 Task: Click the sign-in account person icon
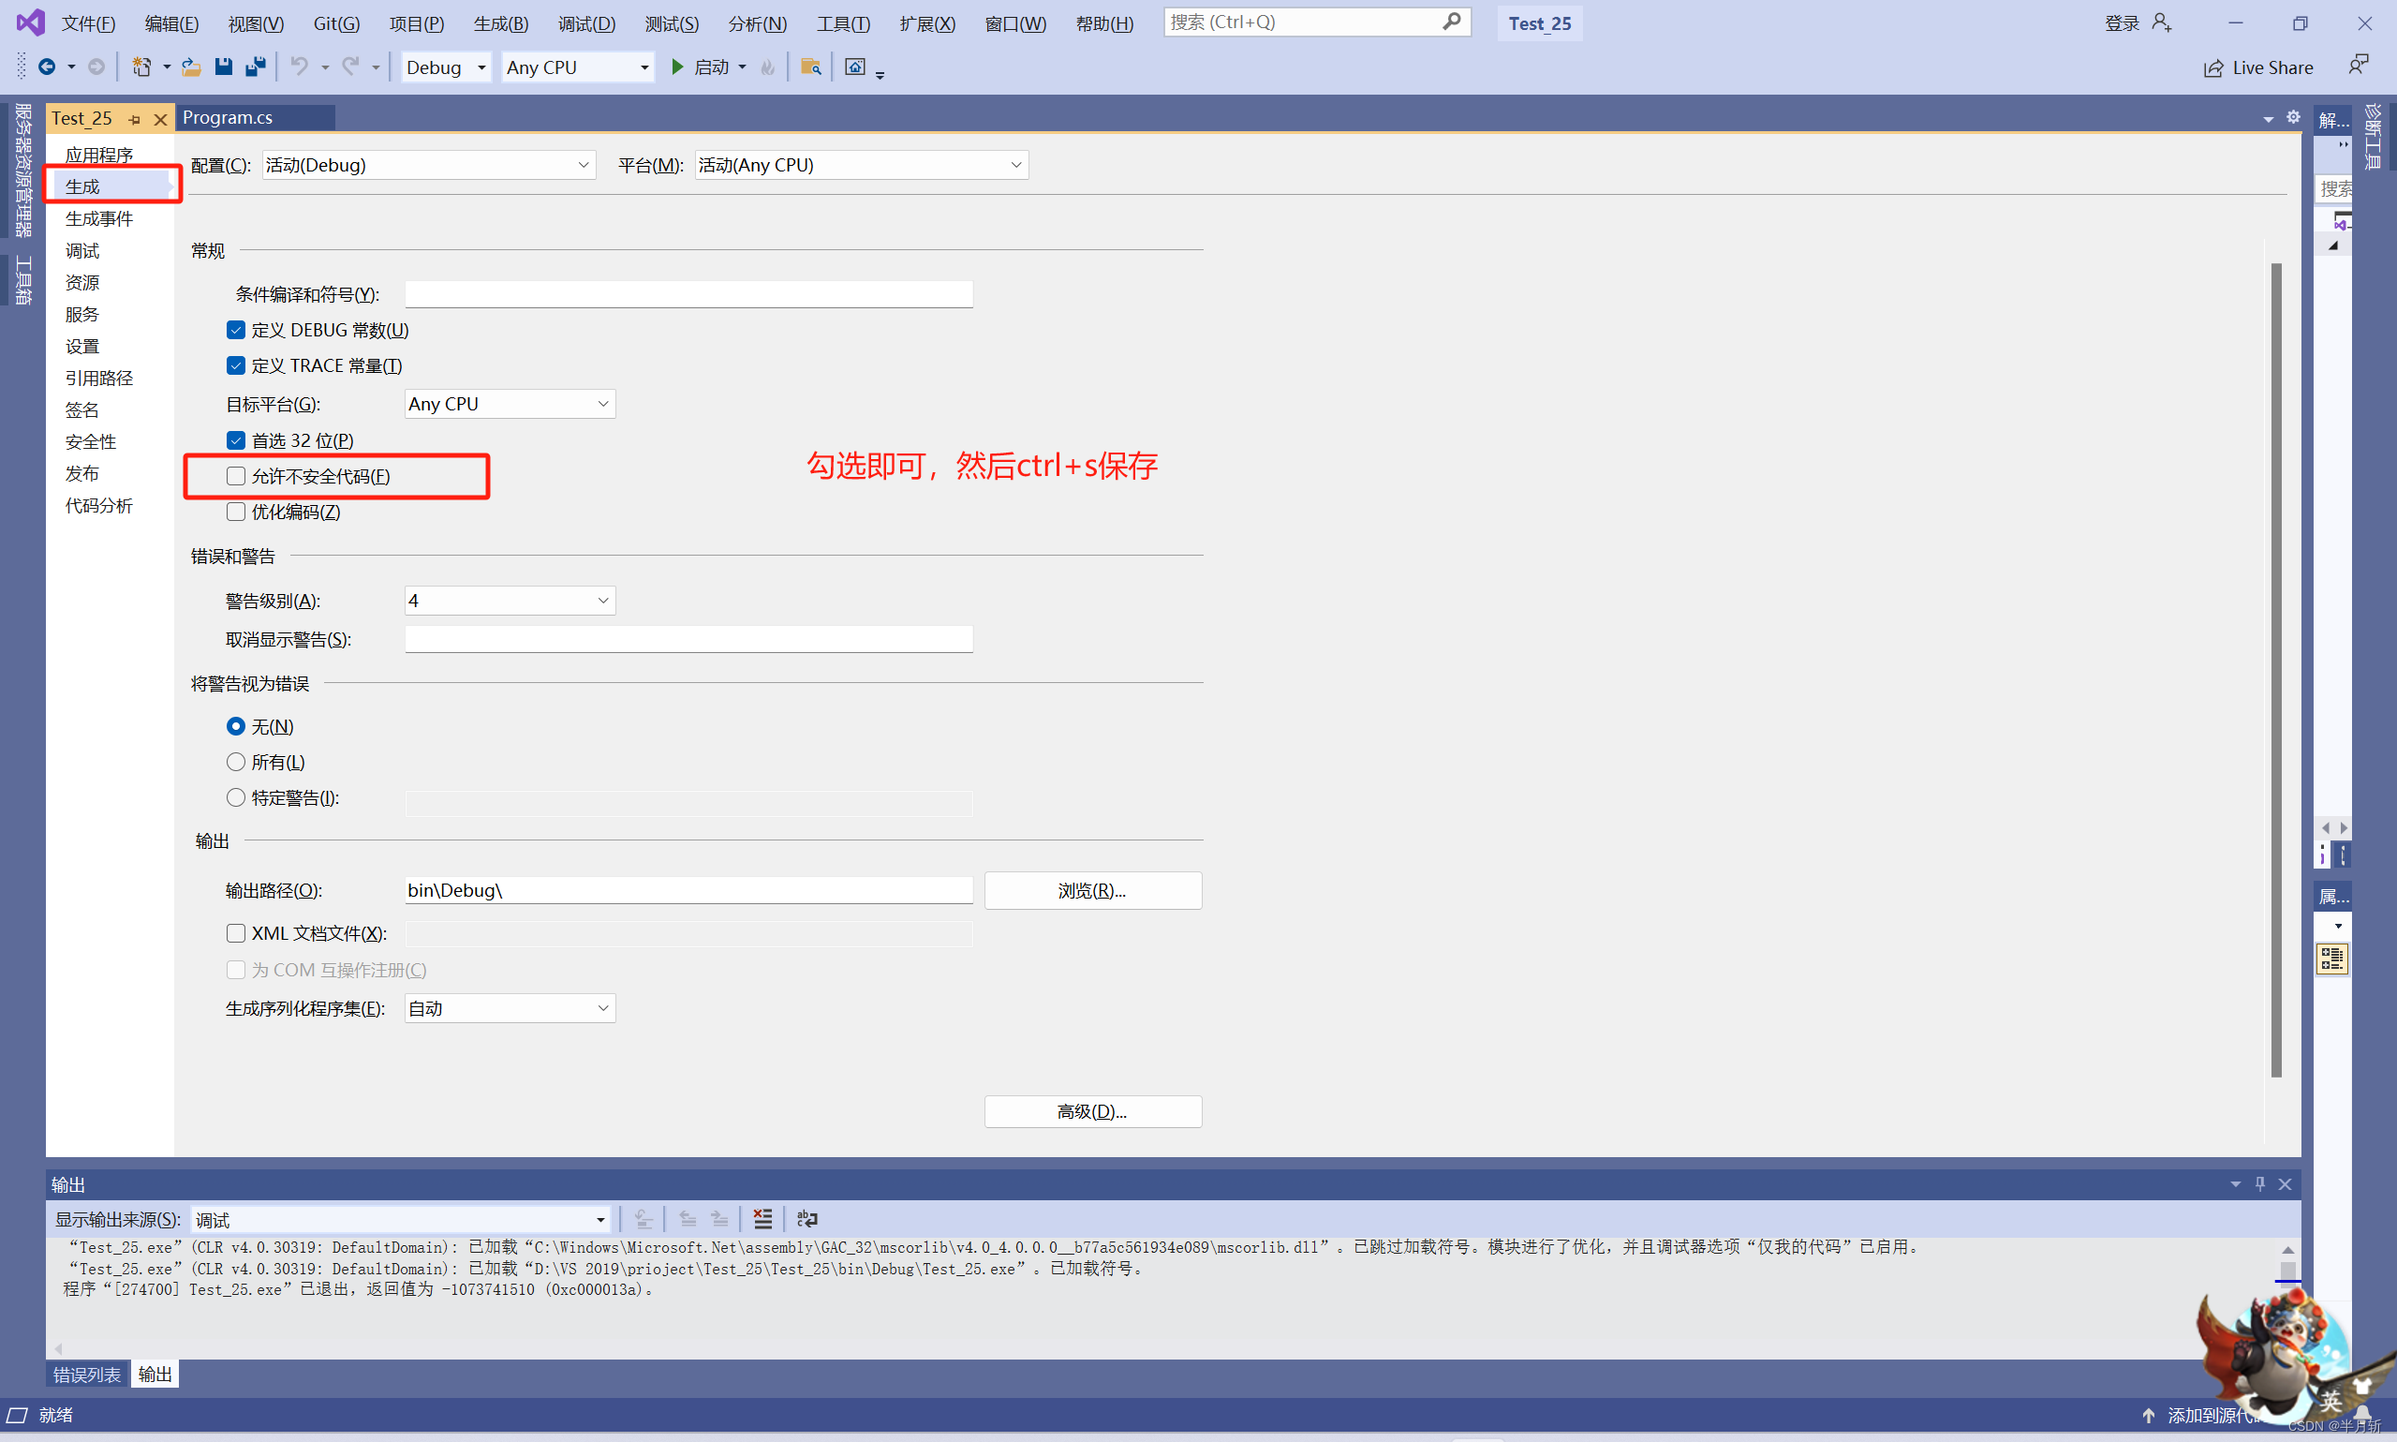(2161, 22)
